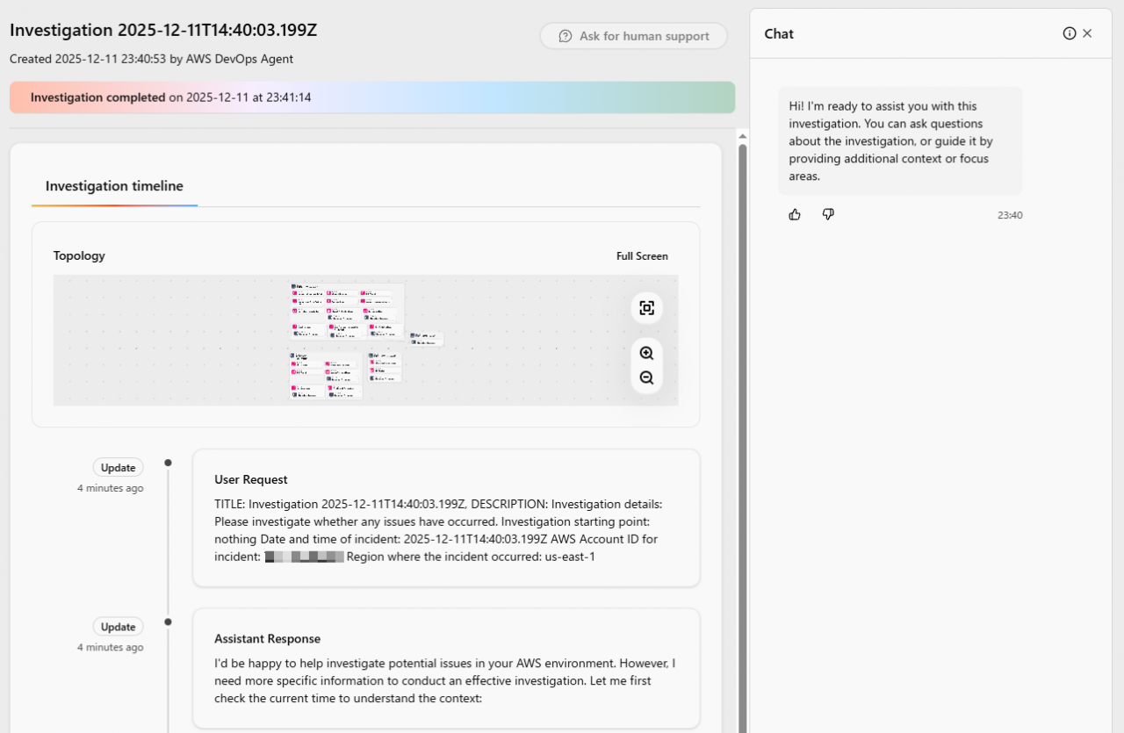Open topology in Full Screen

point(642,256)
